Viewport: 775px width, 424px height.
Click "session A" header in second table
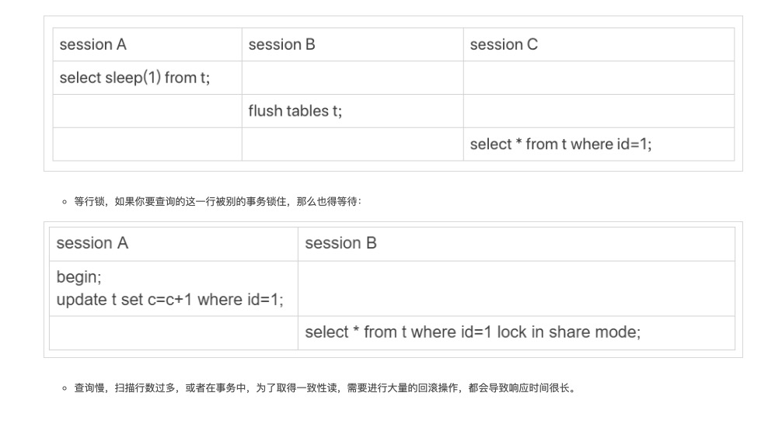[x=173, y=244]
